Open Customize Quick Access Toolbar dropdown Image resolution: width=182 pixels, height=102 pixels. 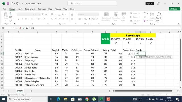[23, 3]
